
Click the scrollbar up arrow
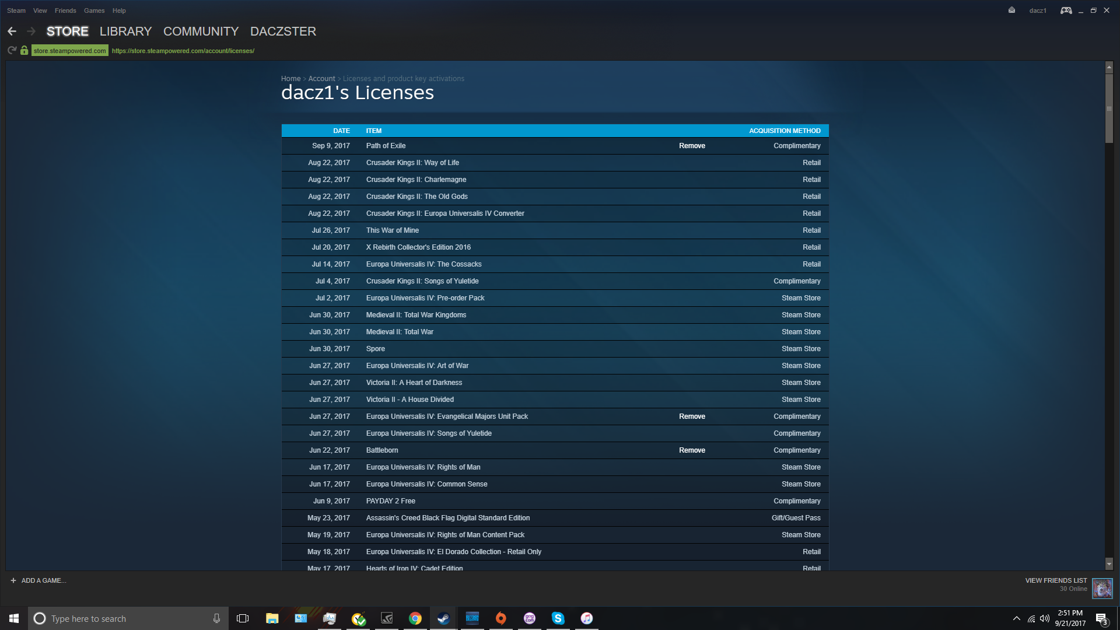(1109, 68)
